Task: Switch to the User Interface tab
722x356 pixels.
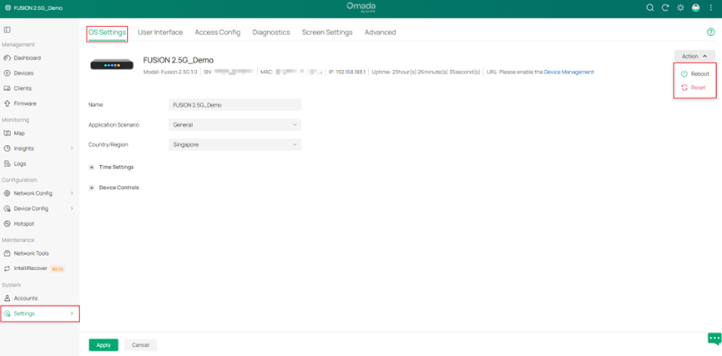Action: click(x=160, y=33)
